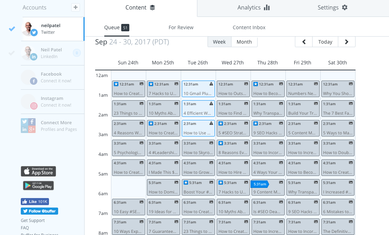The width and height of the screenshot is (389, 235).
Task: Click the star icon on Monday 12:31am post
Action: coord(151,84)
